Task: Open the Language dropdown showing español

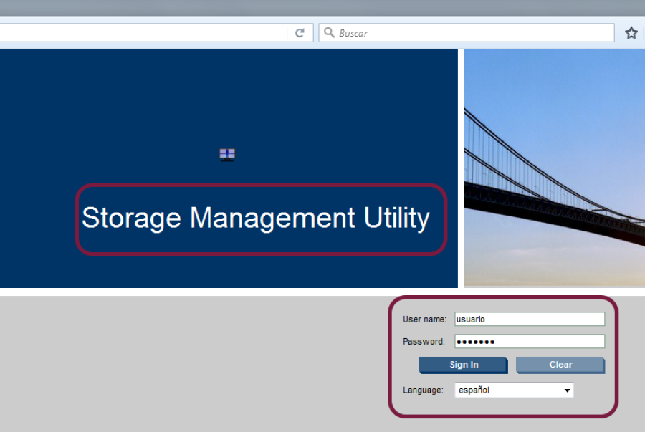Action: point(514,390)
